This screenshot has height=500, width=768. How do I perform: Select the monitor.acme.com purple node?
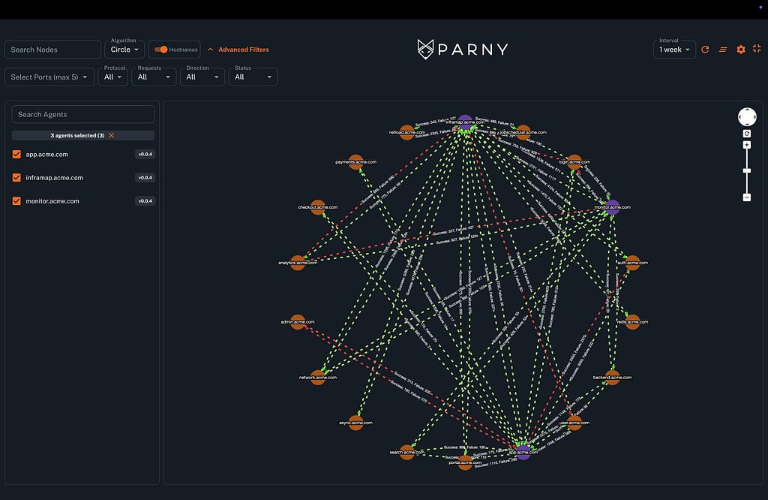pos(612,207)
